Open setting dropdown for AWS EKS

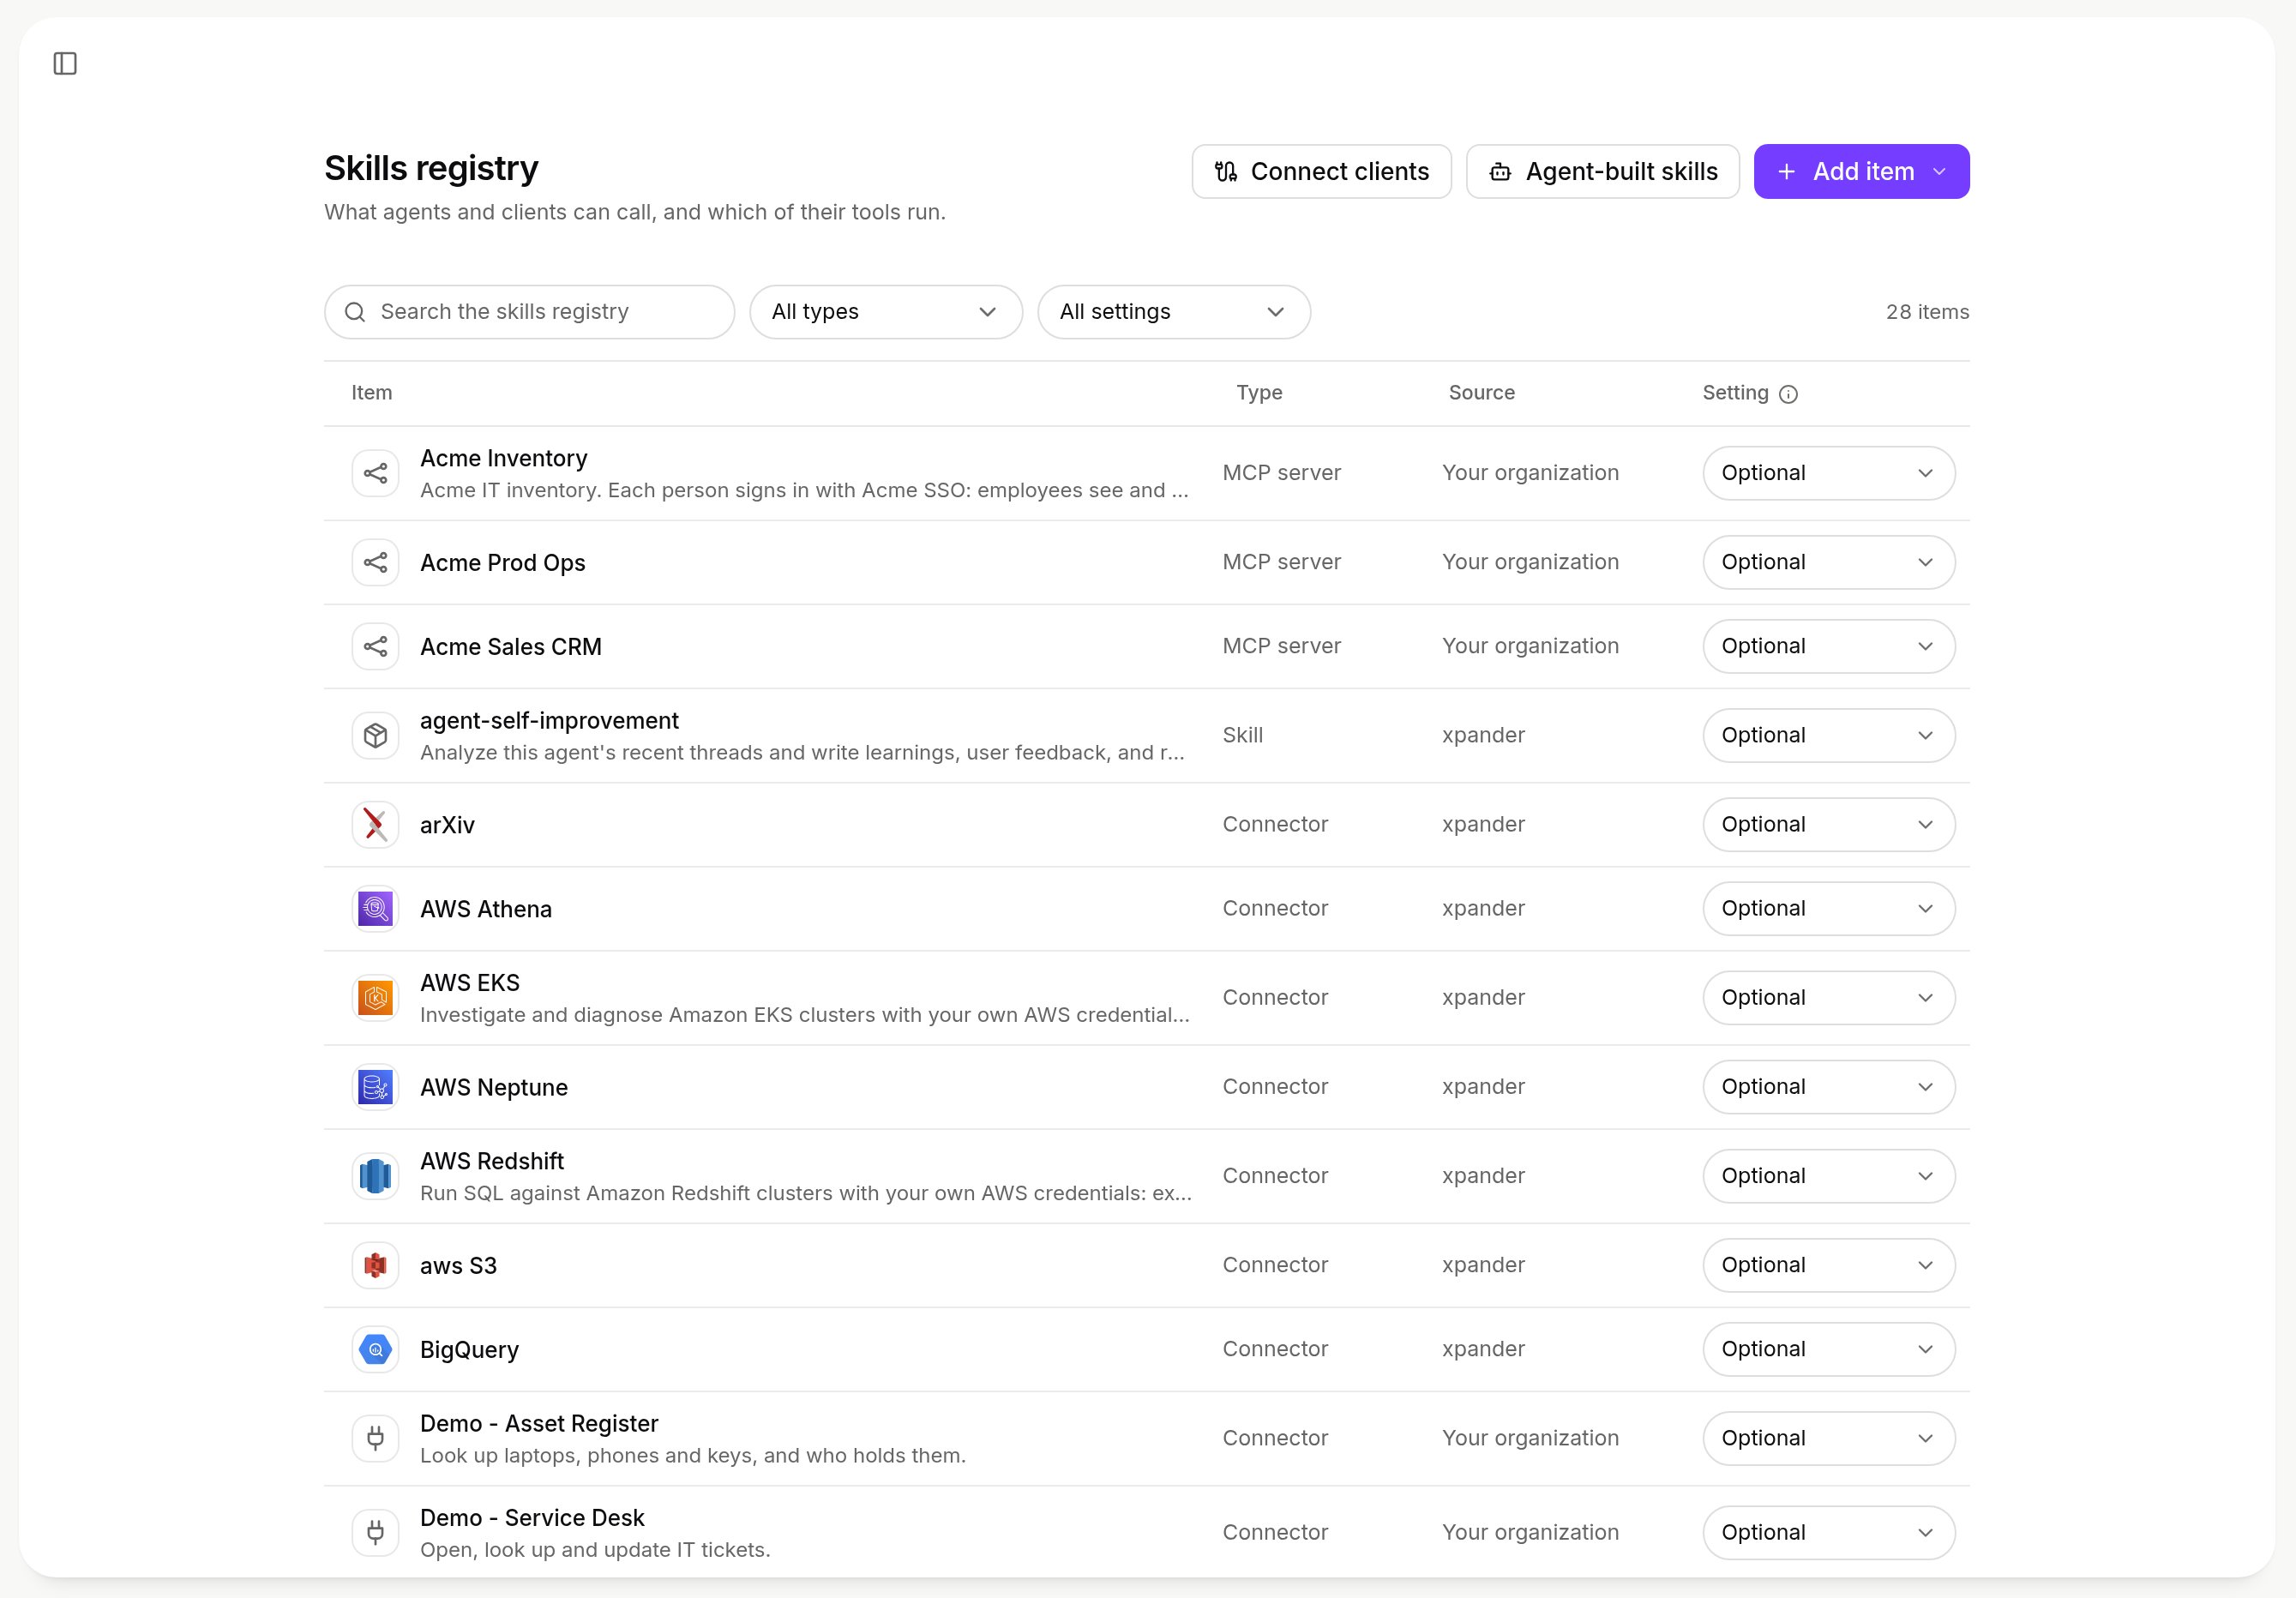(1828, 997)
